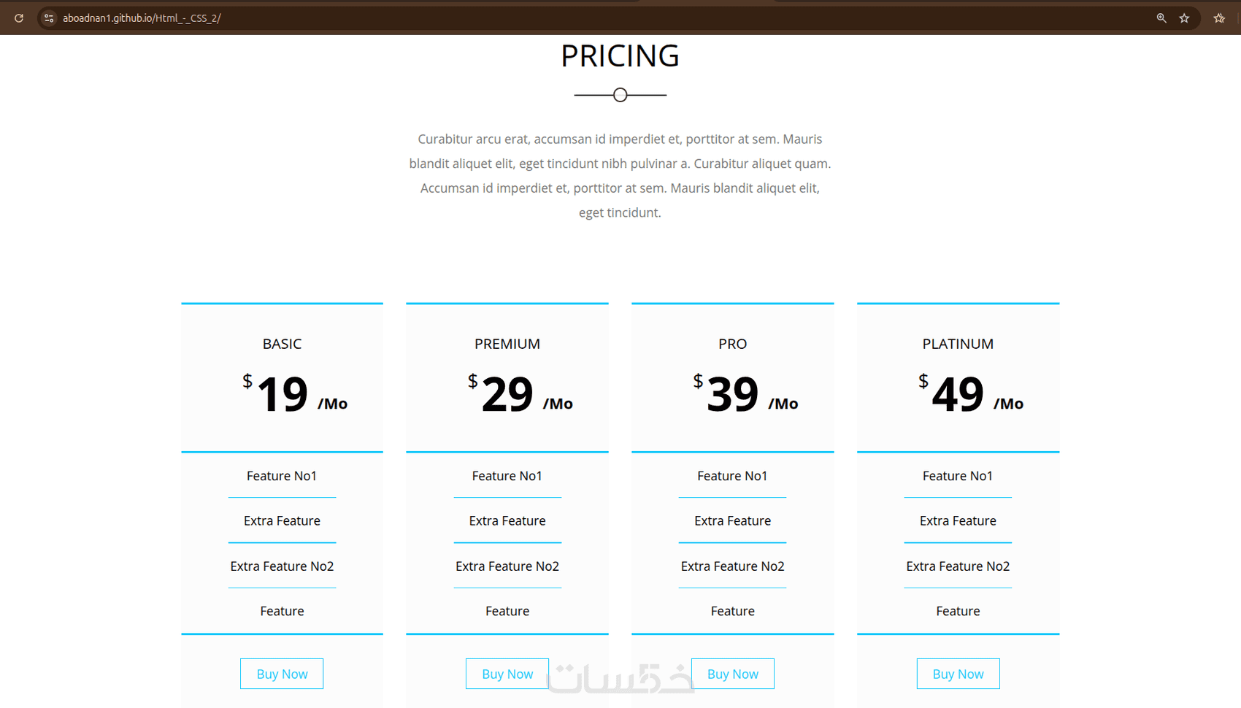
Task: Click the PREMIUM plan title
Action: coord(507,344)
